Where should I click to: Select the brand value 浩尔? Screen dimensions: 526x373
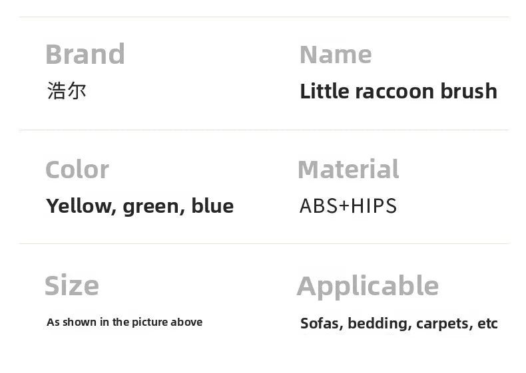pyautogui.click(x=67, y=90)
